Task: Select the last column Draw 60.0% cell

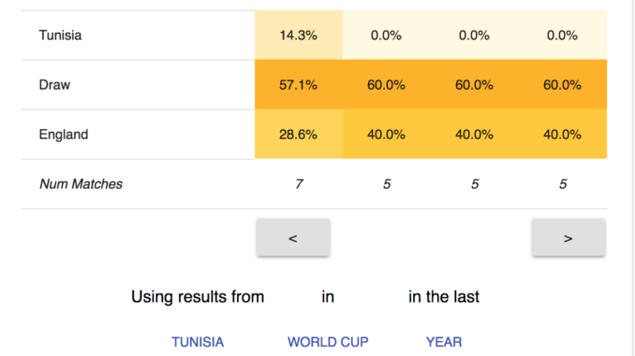Action: pyautogui.click(x=563, y=85)
